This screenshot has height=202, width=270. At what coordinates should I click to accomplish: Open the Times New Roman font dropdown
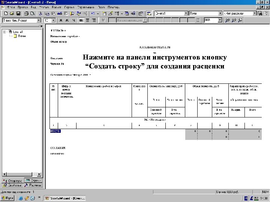[x=39, y=20]
